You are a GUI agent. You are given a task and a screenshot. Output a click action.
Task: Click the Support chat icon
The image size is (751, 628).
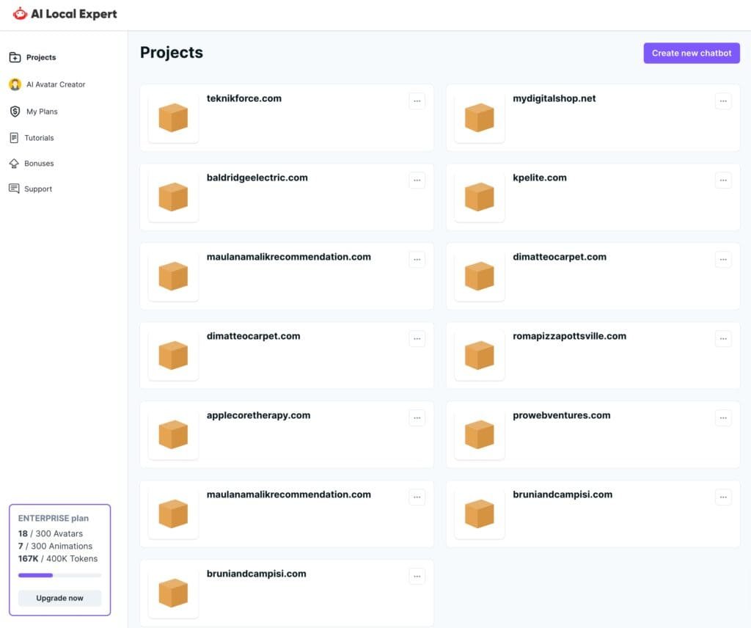(x=14, y=189)
